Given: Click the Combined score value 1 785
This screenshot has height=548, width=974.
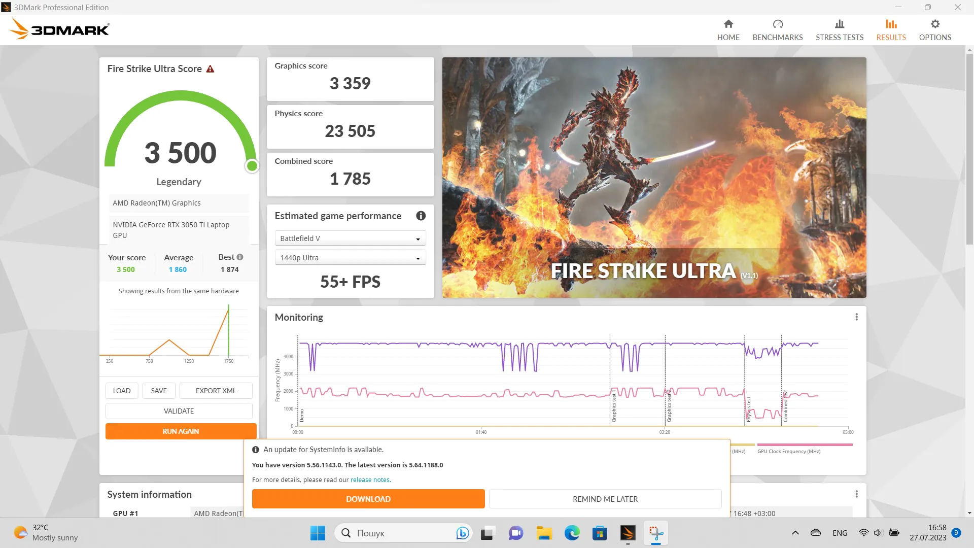Looking at the screenshot, I should 350,179.
